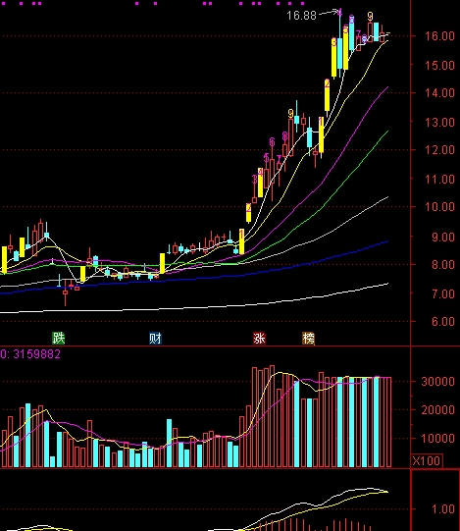Click the 10000 volume axis label
The width and height of the screenshot is (460, 531).
437,439
